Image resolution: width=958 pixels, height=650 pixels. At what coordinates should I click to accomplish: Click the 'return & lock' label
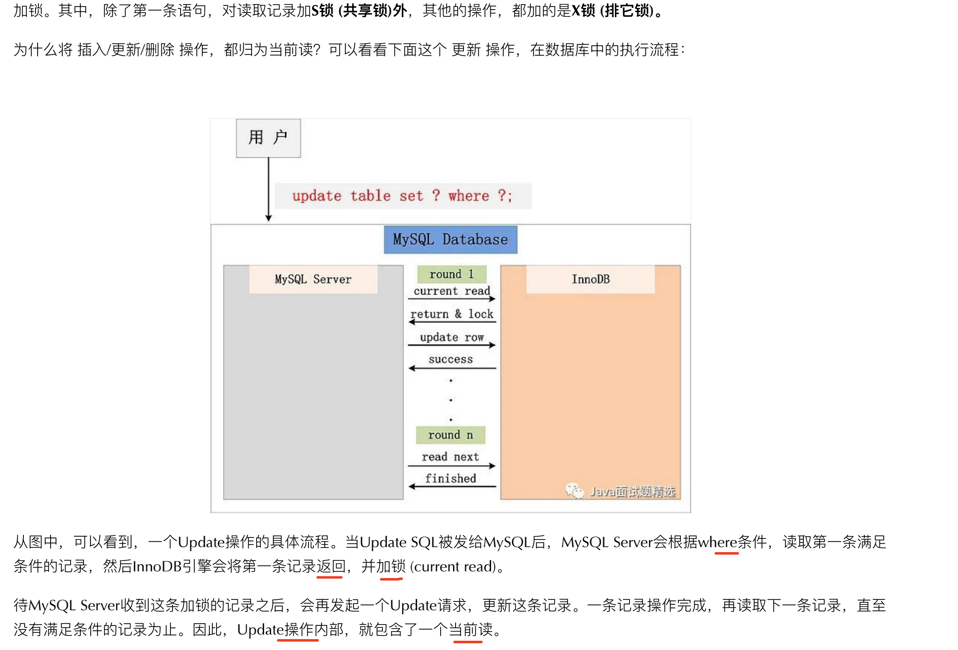(452, 314)
